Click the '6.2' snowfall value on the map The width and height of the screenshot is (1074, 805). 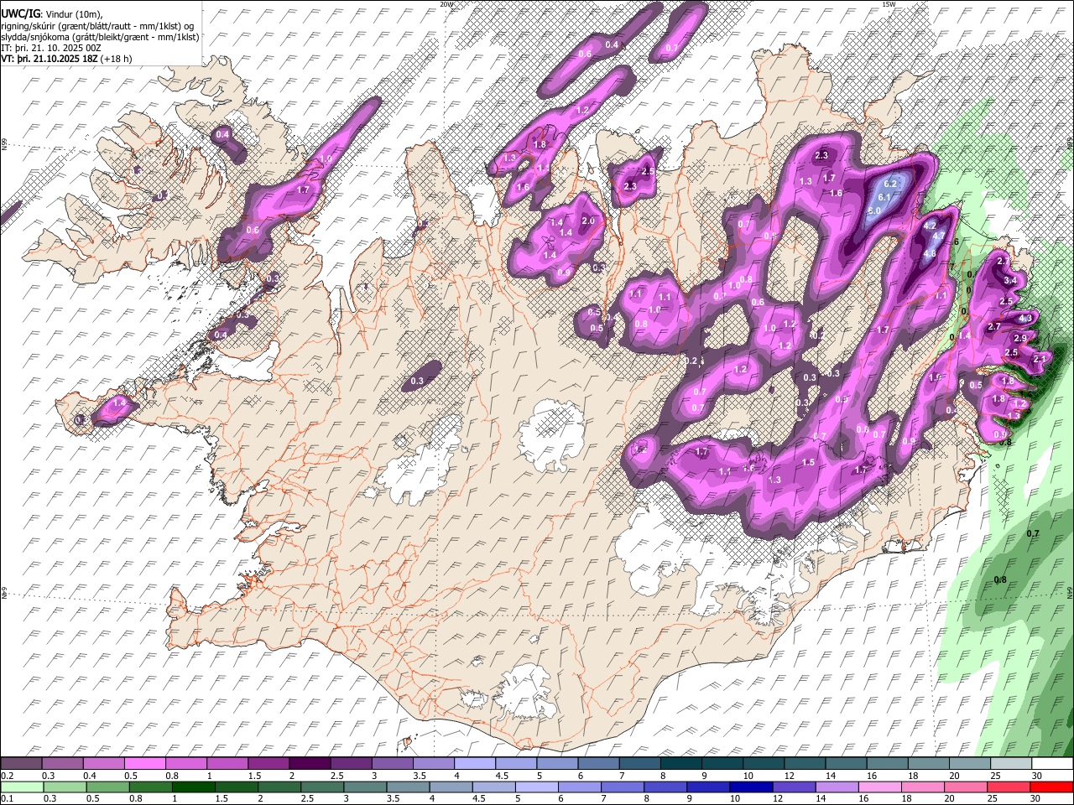click(x=891, y=184)
